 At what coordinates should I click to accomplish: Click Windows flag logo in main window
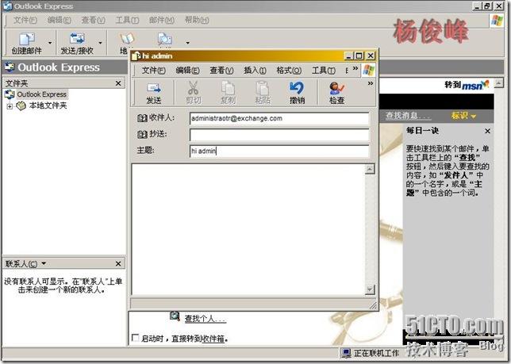497,20
